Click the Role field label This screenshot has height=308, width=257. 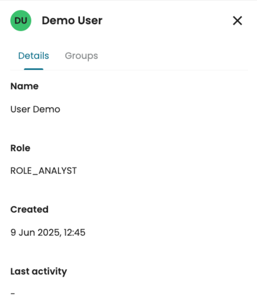point(20,148)
